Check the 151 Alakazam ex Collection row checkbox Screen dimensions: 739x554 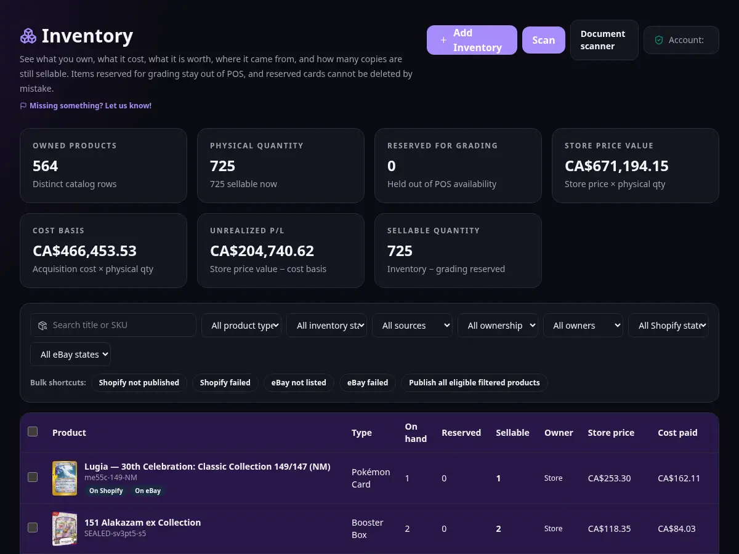click(33, 528)
